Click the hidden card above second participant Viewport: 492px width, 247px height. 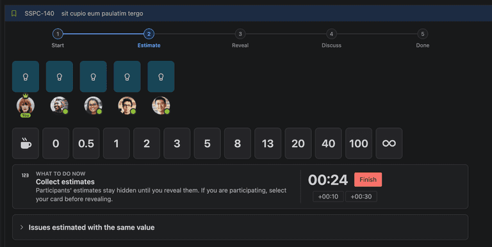[x=60, y=77]
